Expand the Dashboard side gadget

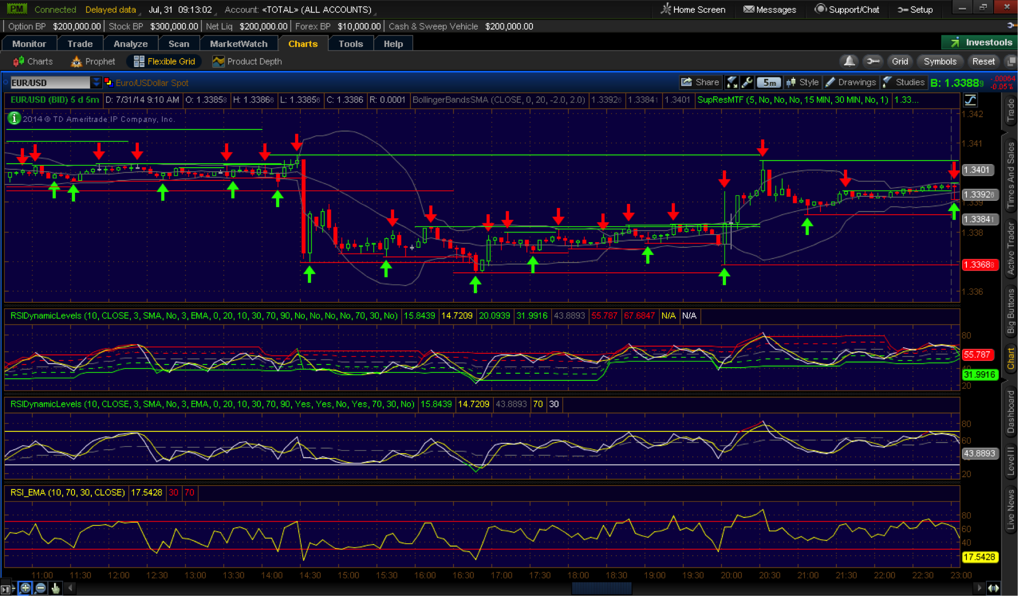pos(1011,412)
